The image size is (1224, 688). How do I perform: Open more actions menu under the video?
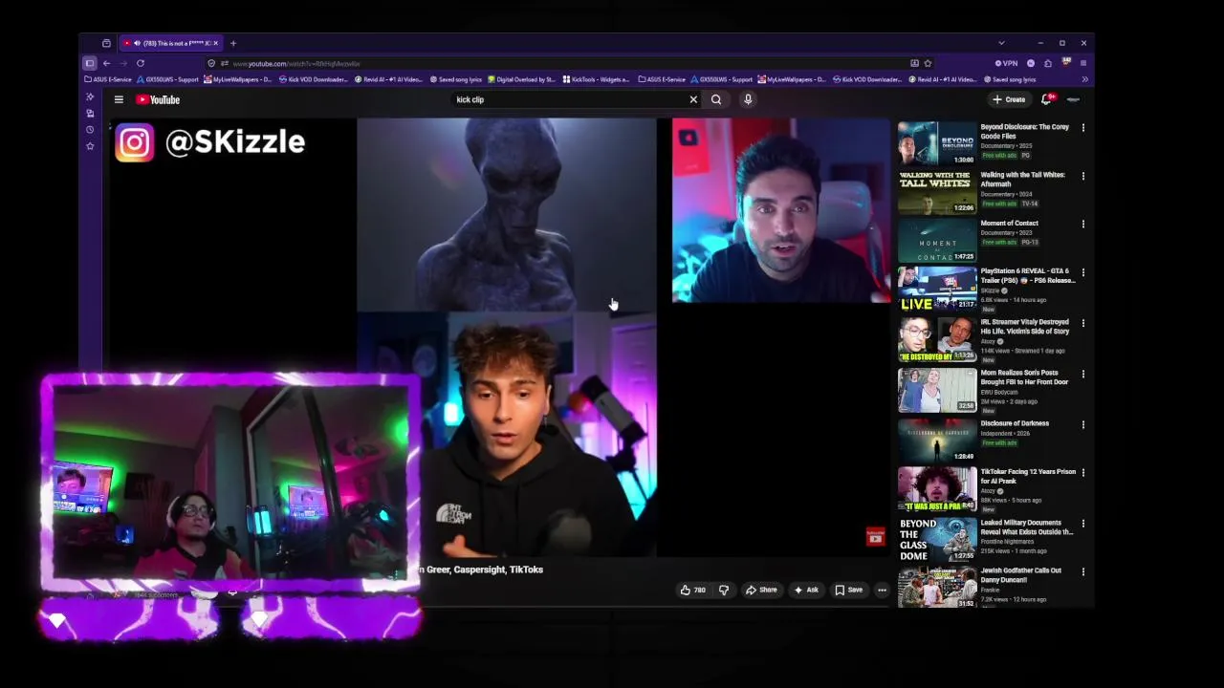882,591
